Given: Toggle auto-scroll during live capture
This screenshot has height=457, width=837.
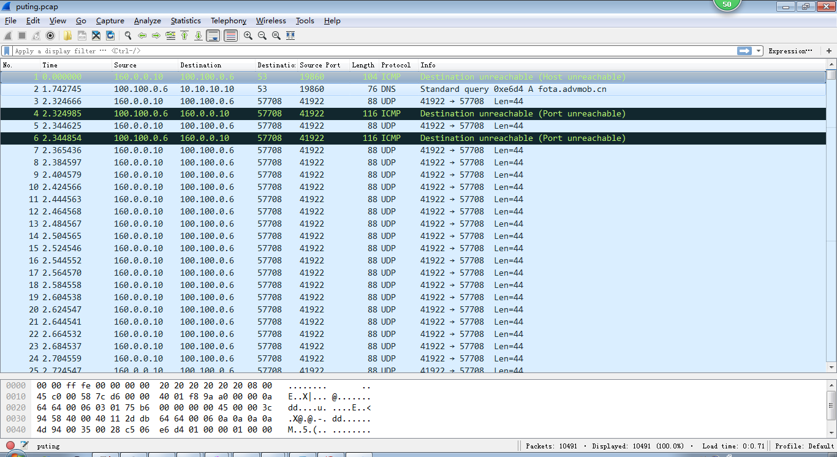Looking at the screenshot, I should (x=213, y=36).
